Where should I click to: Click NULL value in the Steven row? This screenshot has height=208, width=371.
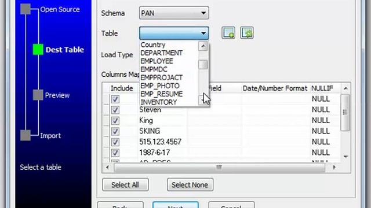[x=321, y=110]
